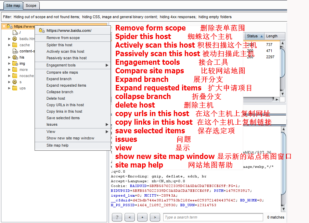Screen dimensions: 309x223
Task: Click the table's vertical scrollbar down arrow
Action: pos(282,94)
